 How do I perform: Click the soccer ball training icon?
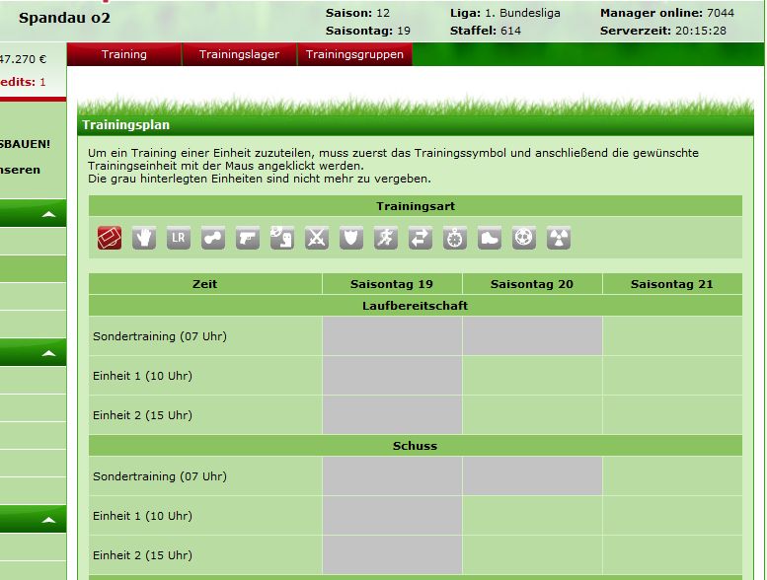[x=524, y=238]
